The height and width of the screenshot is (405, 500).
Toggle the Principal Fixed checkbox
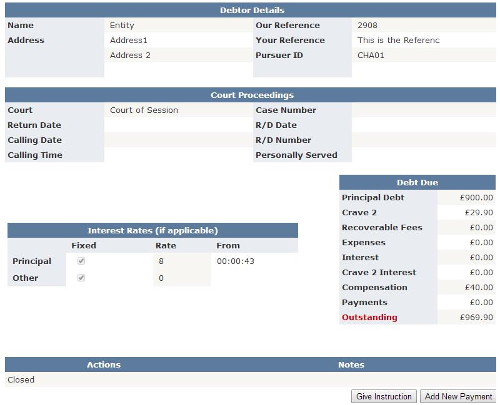tap(81, 261)
